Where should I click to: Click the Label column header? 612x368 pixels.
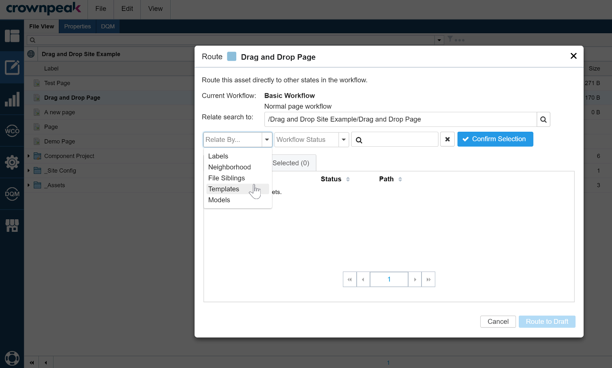pyautogui.click(x=51, y=68)
